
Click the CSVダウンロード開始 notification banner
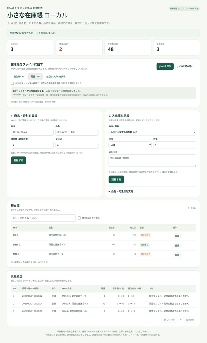coord(103,33)
